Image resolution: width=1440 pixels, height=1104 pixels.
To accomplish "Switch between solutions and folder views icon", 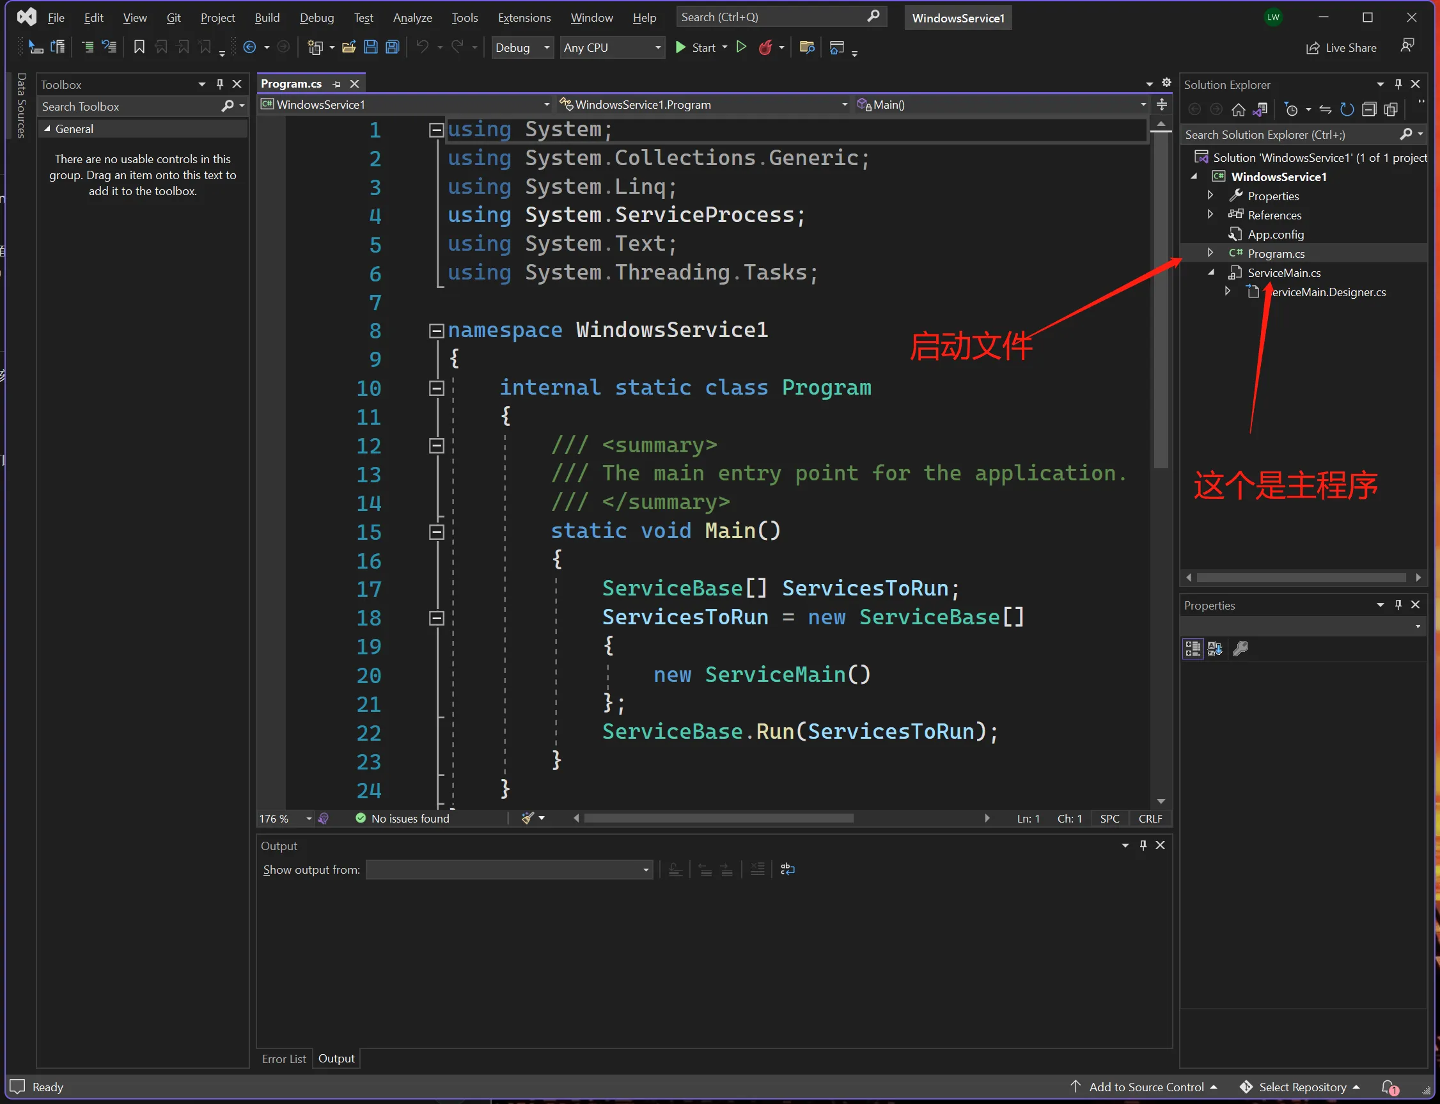I will click(x=1260, y=110).
